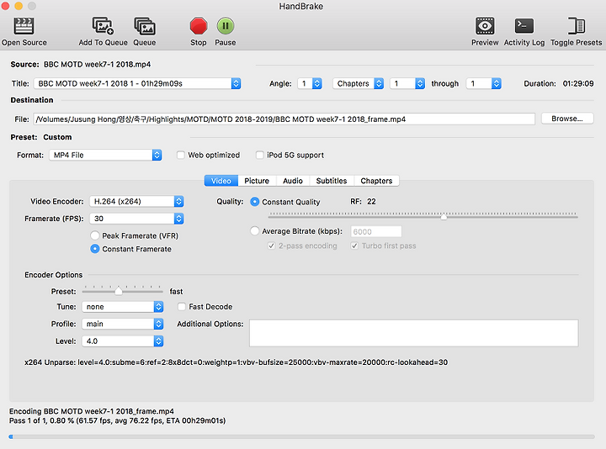Image resolution: width=606 pixels, height=449 pixels.
Task: Switch to the Video tab
Action: [x=221, y=181]
